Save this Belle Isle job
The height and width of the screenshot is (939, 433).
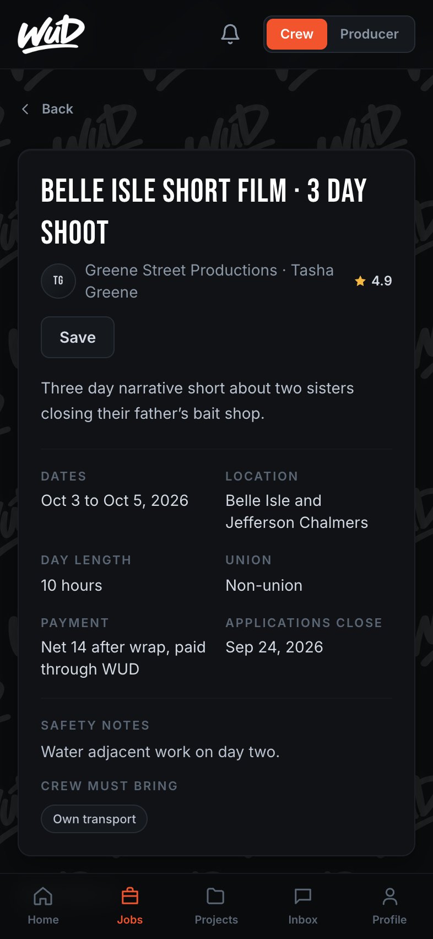point(78,337)
